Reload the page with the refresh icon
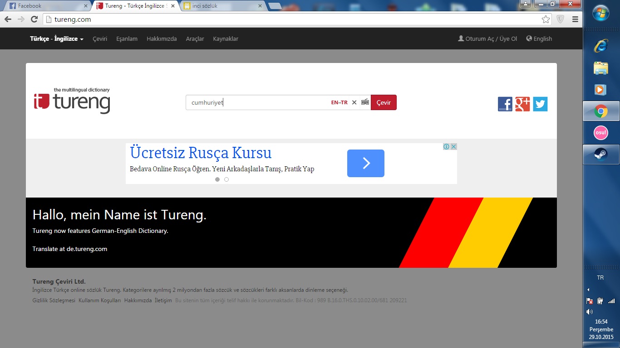This screenshot has height=348, width=620. [34, 19]
